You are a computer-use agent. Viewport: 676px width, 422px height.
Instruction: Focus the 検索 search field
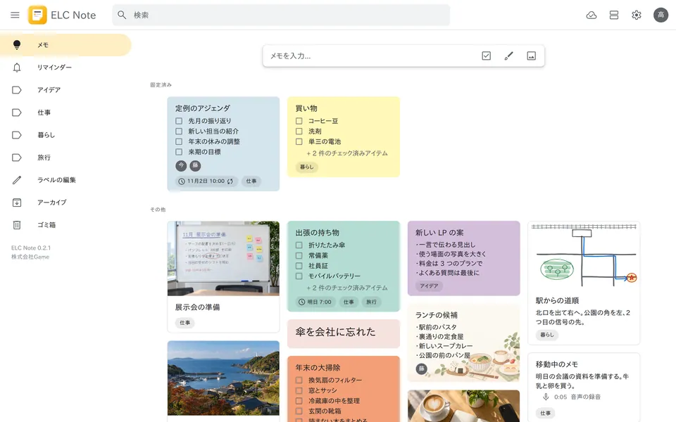(281, 15)
